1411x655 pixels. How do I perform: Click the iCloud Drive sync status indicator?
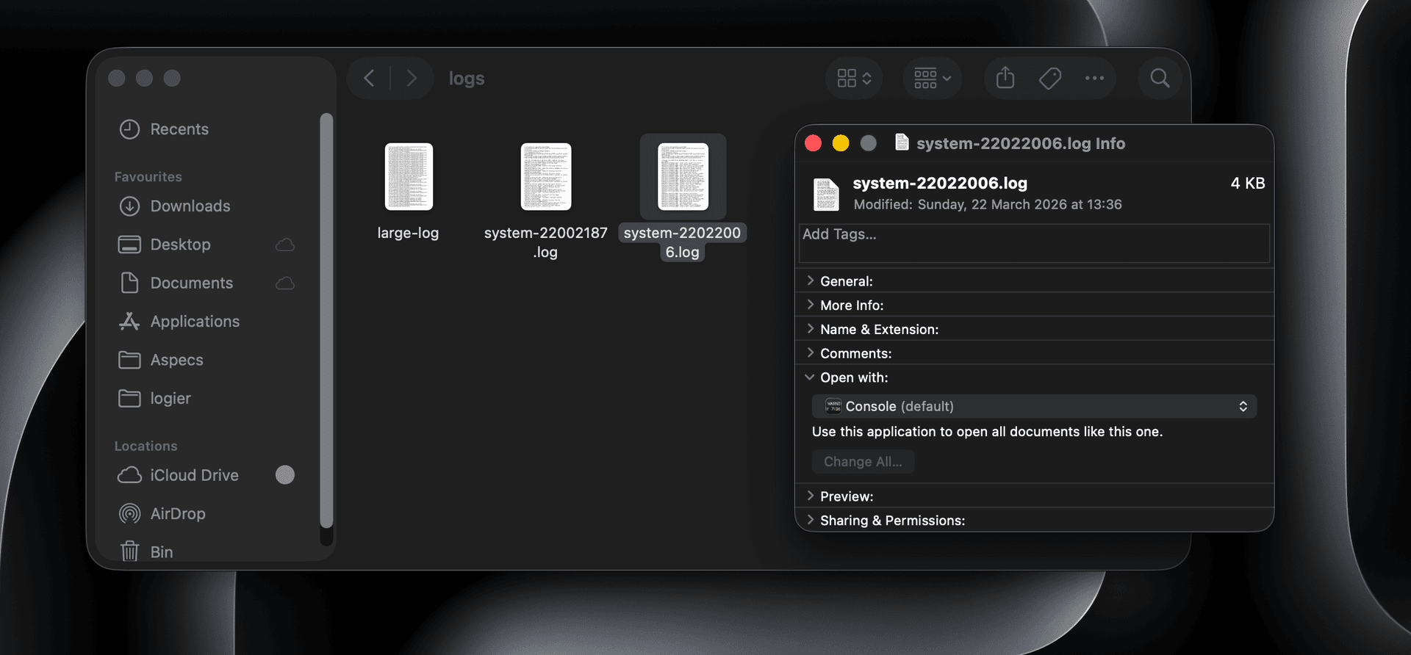click(285, 475)
